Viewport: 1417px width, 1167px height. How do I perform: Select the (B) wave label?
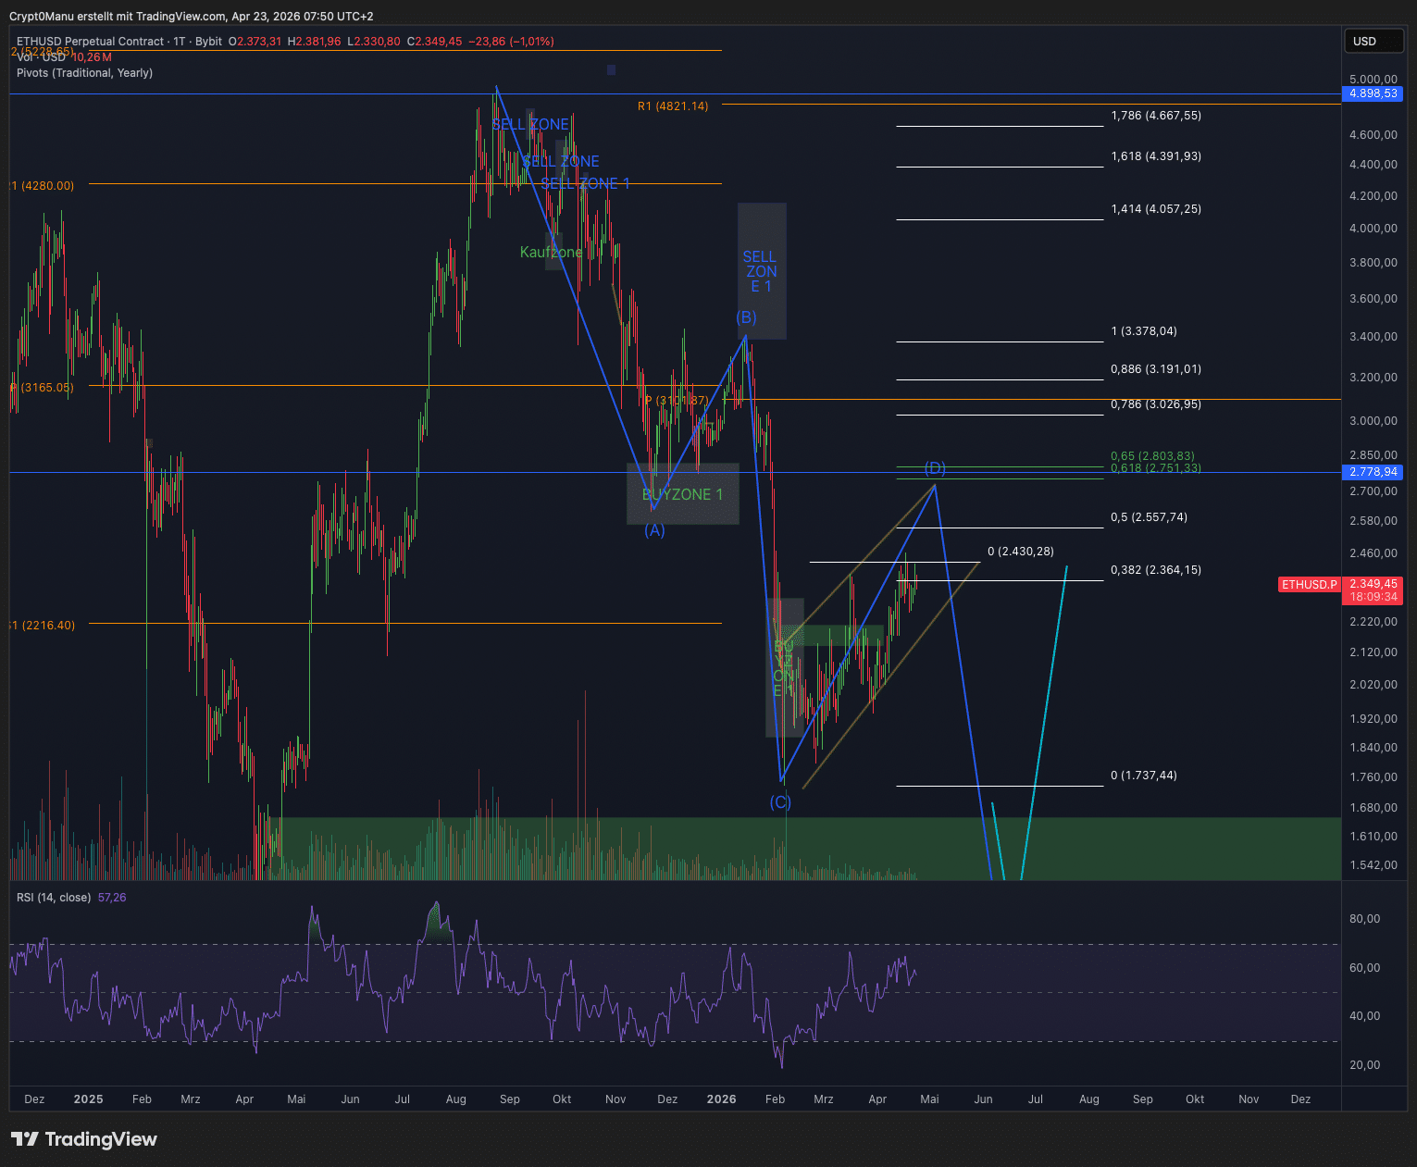coord(746,317)
